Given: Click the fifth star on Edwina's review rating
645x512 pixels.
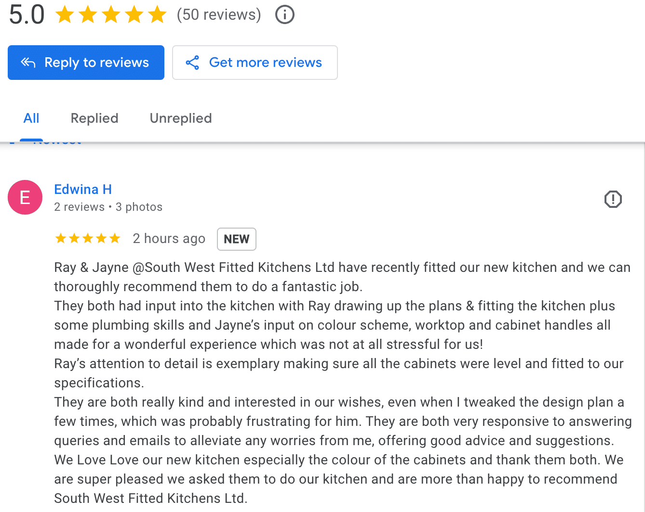Looking at the screenshot, I should click(115, 238).
